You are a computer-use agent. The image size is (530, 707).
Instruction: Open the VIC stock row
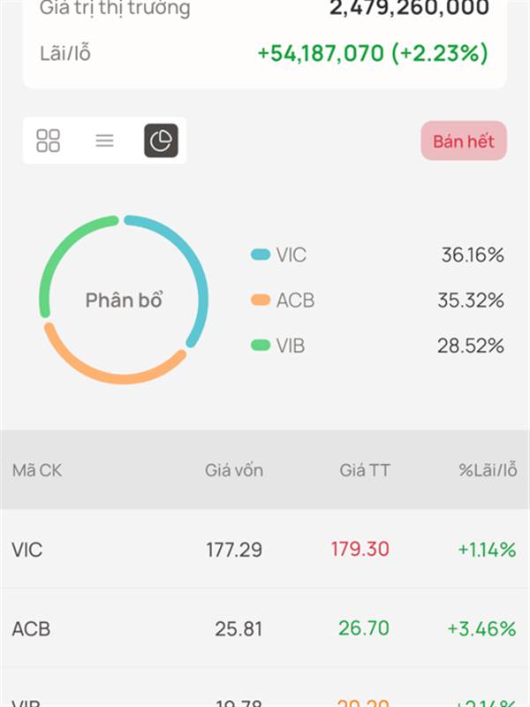point(265,549)
